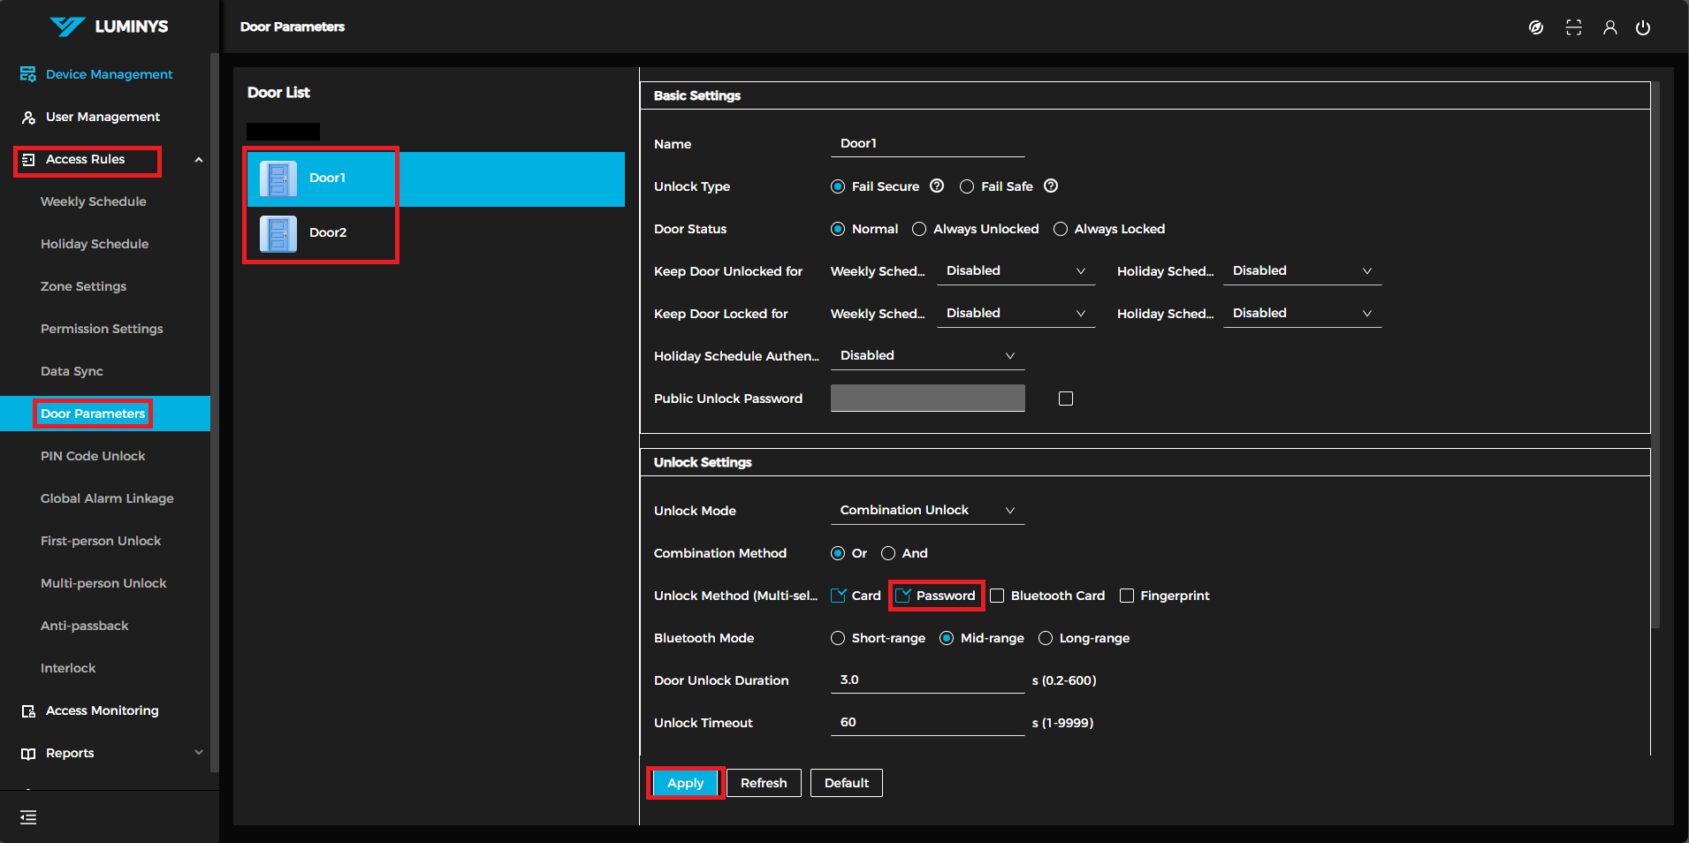Open Holiday Schedule Authentication dropdown
1689x843 pixels.
(927, 356)
